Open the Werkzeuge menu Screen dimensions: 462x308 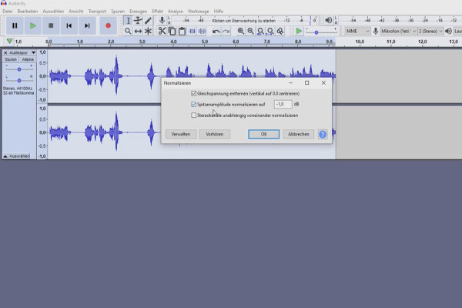pos(198,12)
